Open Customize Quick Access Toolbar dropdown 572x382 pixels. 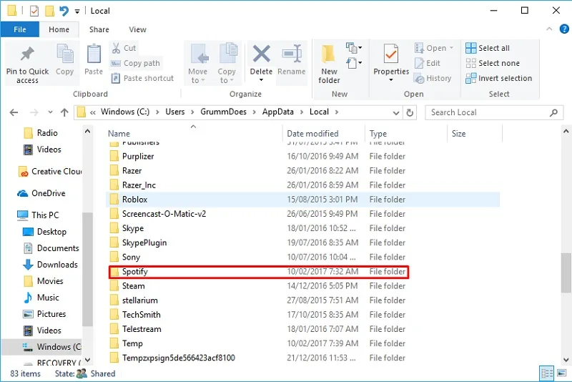tap(77, 11)
